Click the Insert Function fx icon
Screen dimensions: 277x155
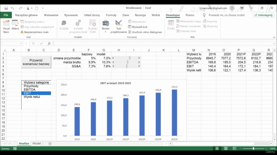(49, 43)
